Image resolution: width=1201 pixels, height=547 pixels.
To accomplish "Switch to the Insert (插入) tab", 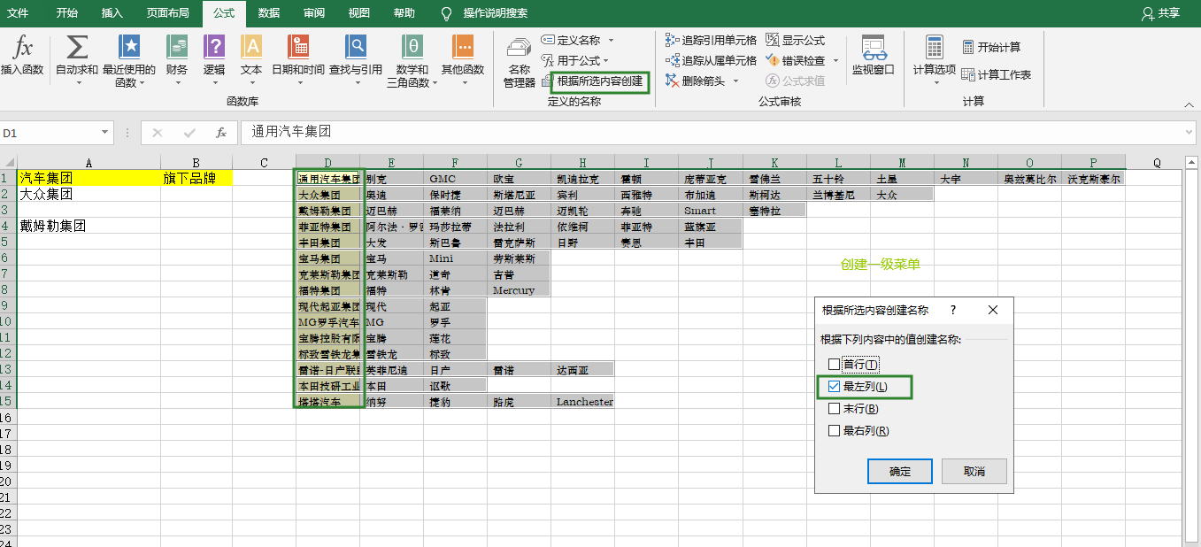I will (112, 13).
